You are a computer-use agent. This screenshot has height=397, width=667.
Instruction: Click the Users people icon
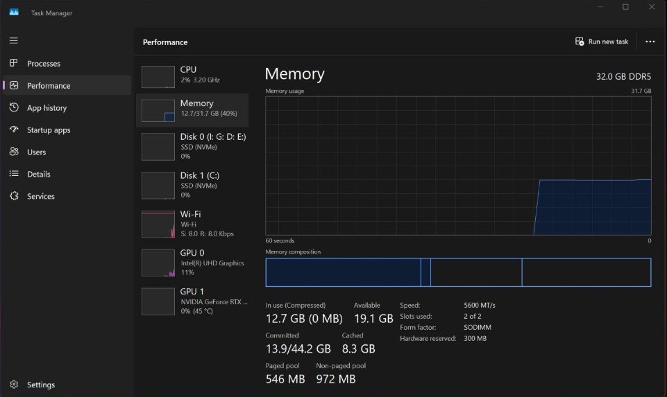click(14, 152)
